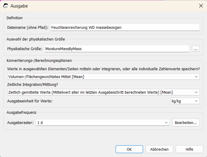The width and height of the screenshot is (207, 157).
Task: Edit the Dateiname (ohne Pfad) field
Action: [x=125, y=27]
